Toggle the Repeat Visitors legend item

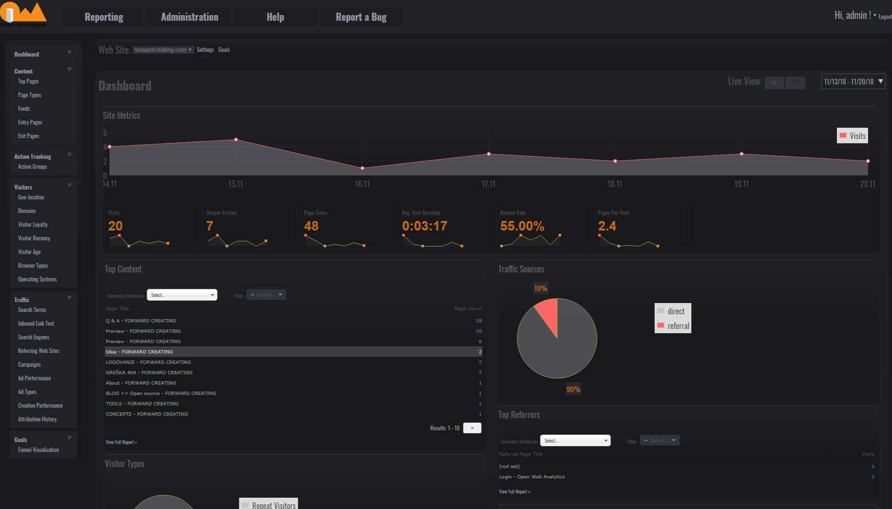269,504
